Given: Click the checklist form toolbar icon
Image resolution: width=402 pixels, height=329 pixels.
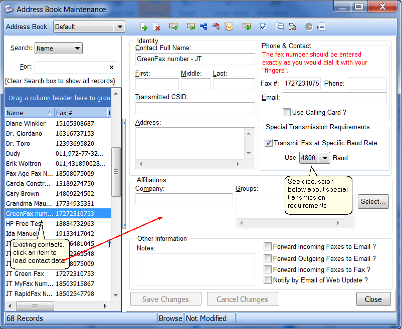Looking at the screenshot, I should tap(280, 27).
